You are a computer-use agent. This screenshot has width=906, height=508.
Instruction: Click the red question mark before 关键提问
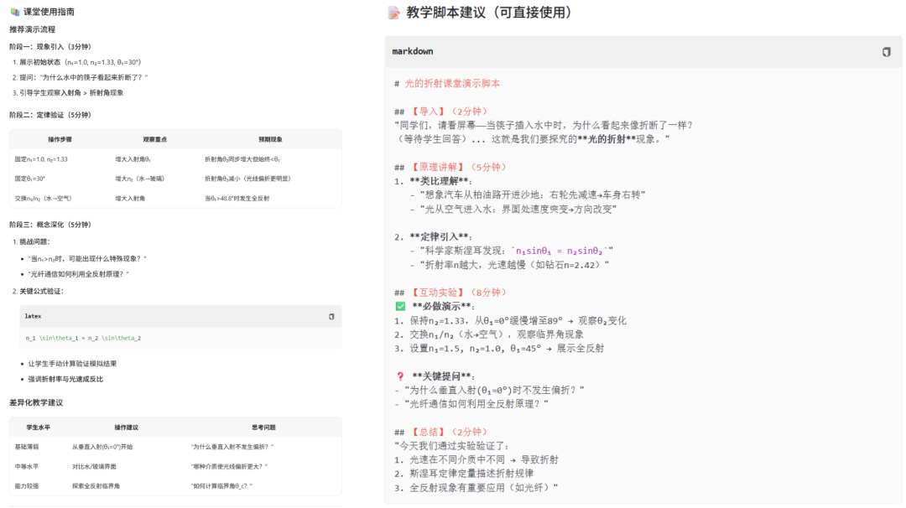(x=400, y=376)
